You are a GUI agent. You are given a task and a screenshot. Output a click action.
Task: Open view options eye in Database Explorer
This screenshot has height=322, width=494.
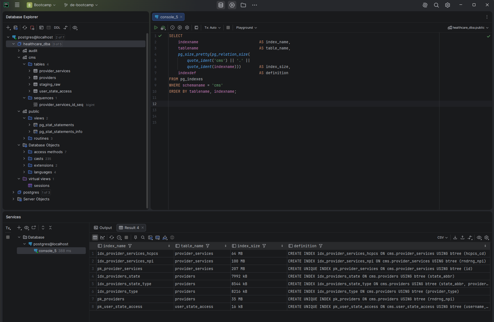pyautogui.click(x=75, y=28)
